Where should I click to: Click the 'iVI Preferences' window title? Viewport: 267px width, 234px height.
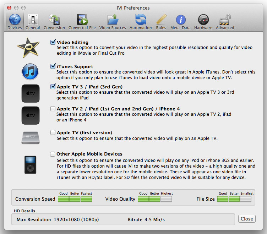click(133, 8)
